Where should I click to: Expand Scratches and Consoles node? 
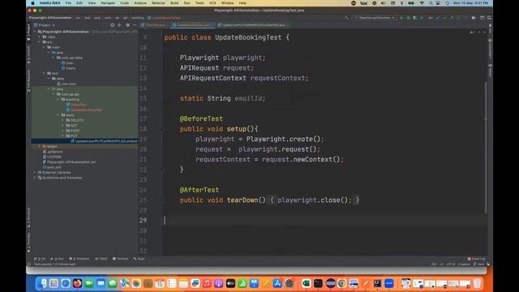34,178
